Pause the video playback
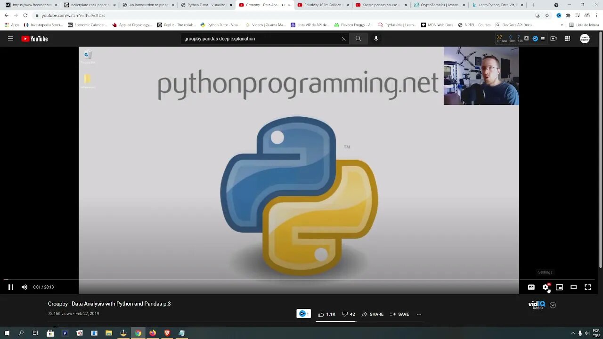Viewport: 603px width, 339px height. (x=10, y=287)
